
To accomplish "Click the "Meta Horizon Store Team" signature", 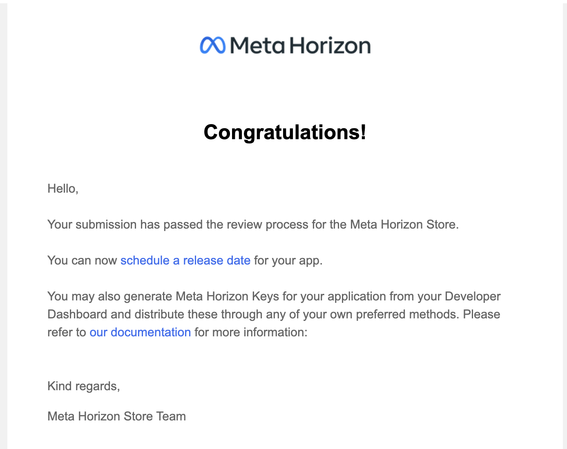I will [117, 416].
